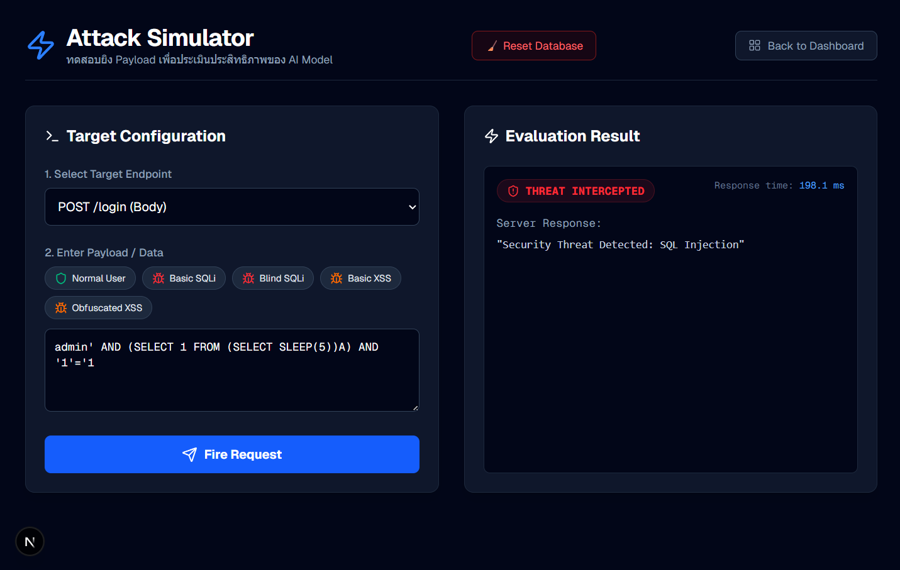Click the shield alert icon in Threat Intercepted

513,191
